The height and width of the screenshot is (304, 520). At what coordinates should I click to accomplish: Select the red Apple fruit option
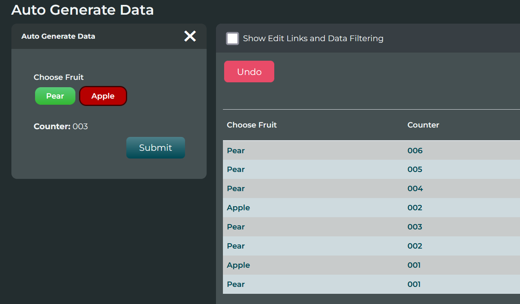(103, 96)
